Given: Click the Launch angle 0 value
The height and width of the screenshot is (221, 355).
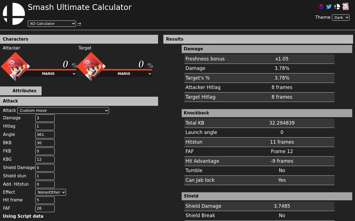Looking at the screenshot, I should coord(282,132).
